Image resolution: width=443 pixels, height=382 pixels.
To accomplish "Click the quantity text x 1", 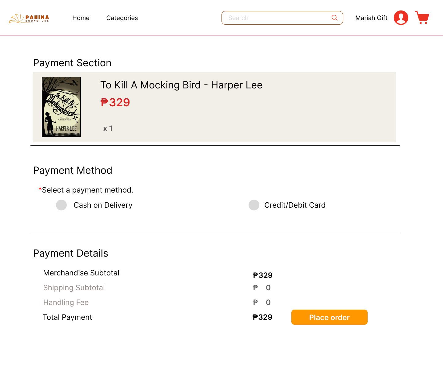I will 108,128.
